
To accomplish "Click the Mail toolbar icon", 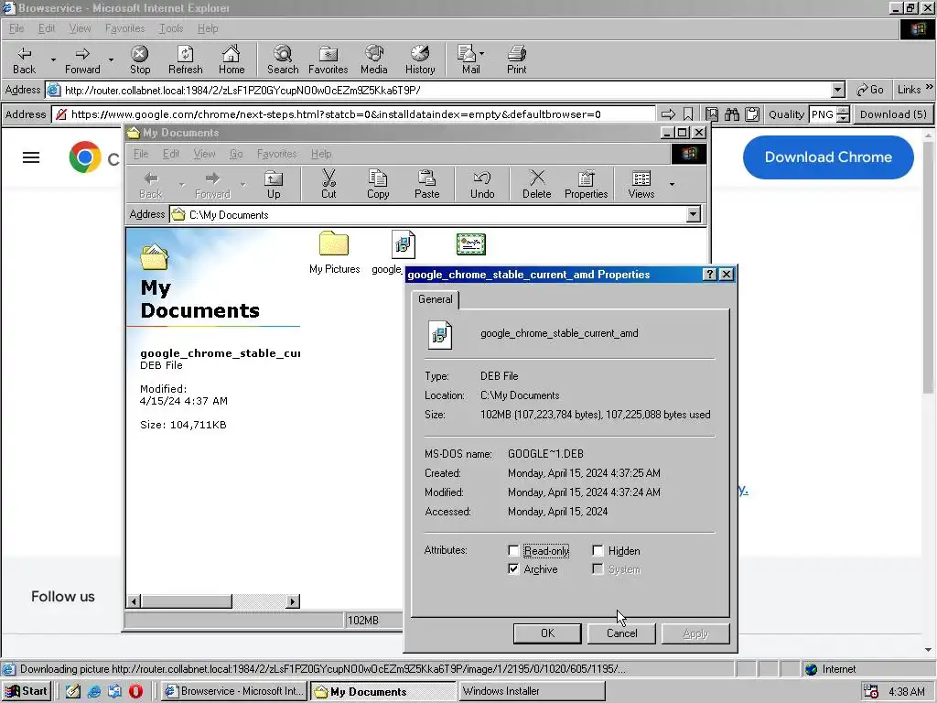I will [x=470, y=59].
